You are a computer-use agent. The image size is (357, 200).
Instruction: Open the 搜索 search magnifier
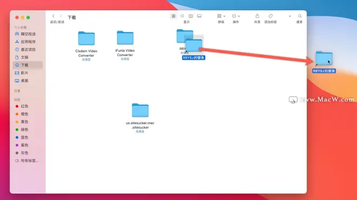click(x=300, y=16)
